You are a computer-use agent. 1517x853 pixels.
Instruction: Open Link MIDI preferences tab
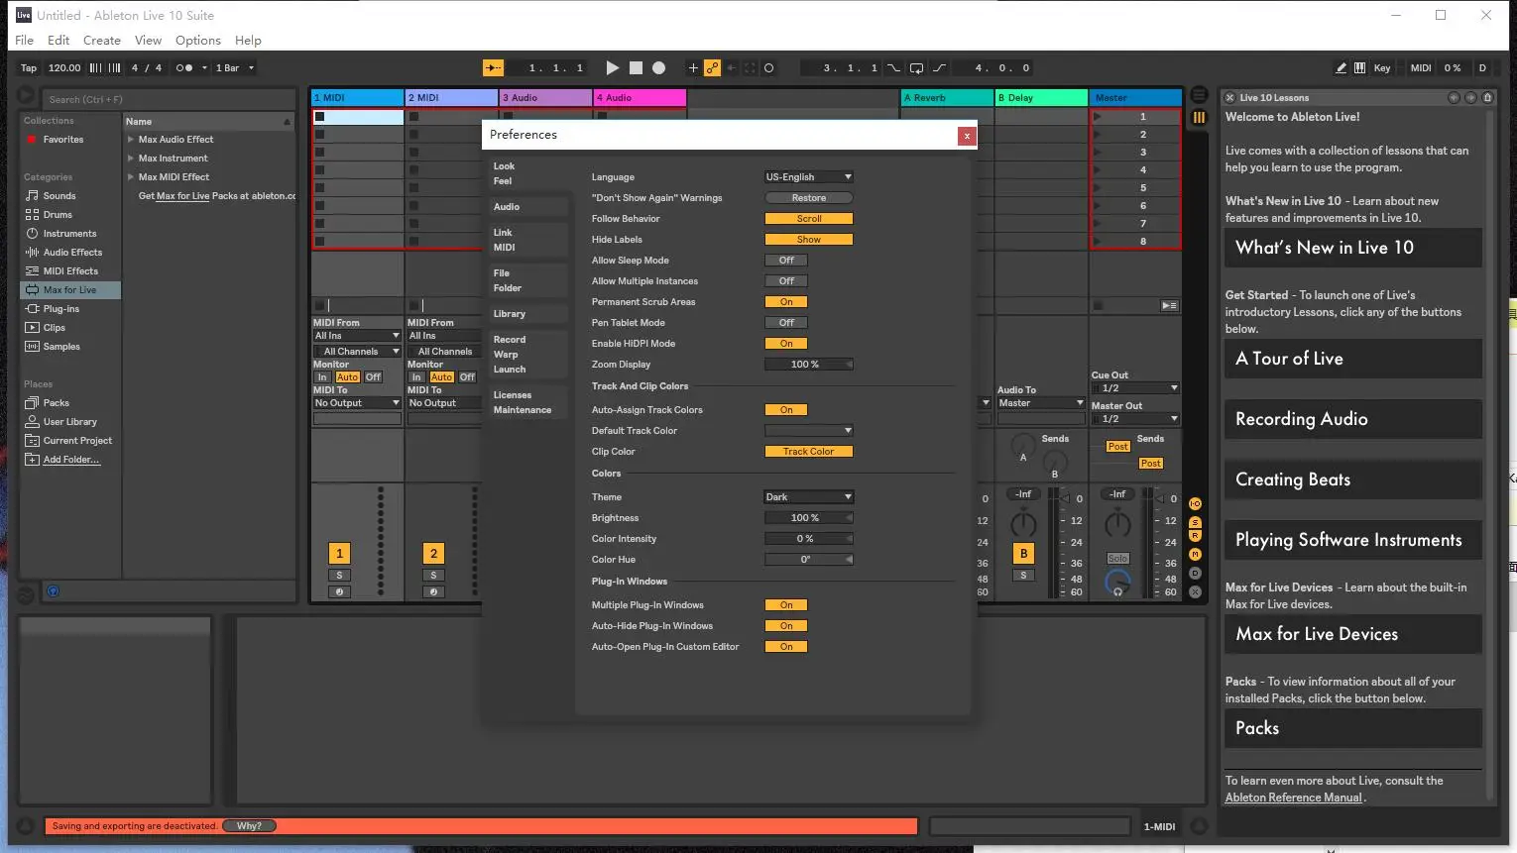(527, 240)
